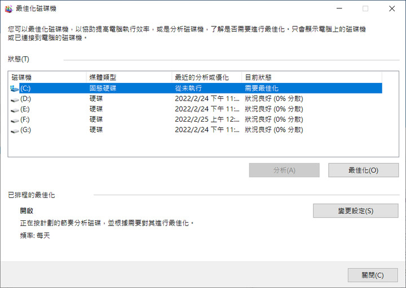Click the 關閉(C) button
Screen dimensions: 406x288
click(373, 275)
